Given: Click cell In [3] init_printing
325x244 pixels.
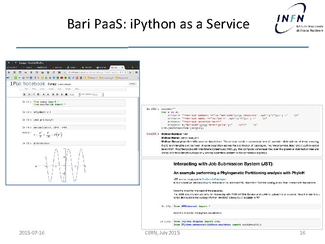Looking at the screenshot, I should (x=79, y=120).
